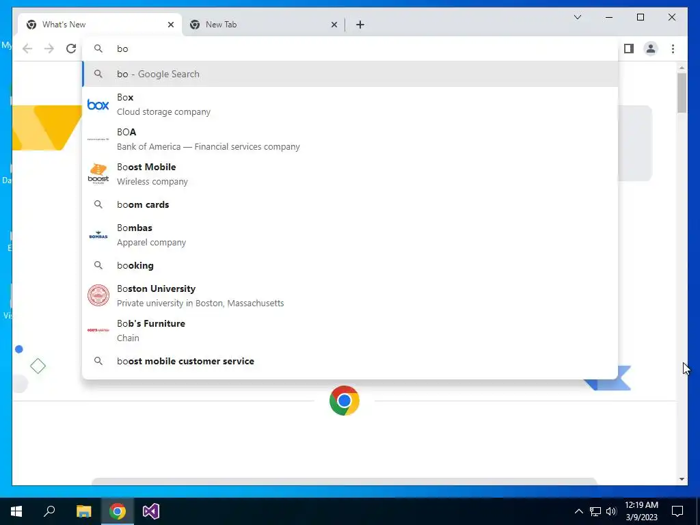
Task: Select 'boost mobile customer service' suggestion
Action: (x=350, y=361)
